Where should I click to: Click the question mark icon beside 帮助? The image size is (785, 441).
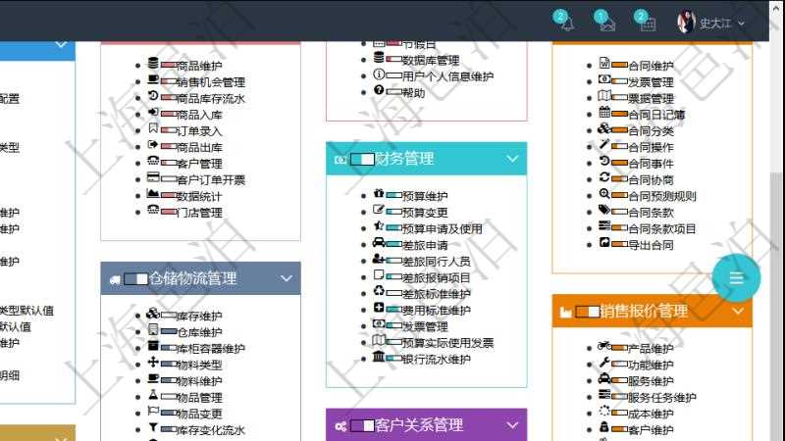coord(379,90)
